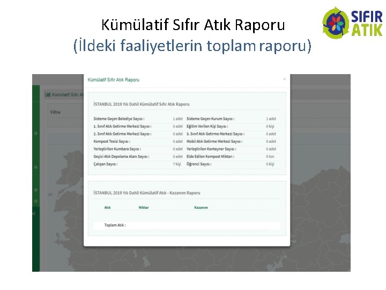The width and height of the screenshot is (386, 290).
Task: Open the Filtre panel behind the dialog
Action: [55, 112]
